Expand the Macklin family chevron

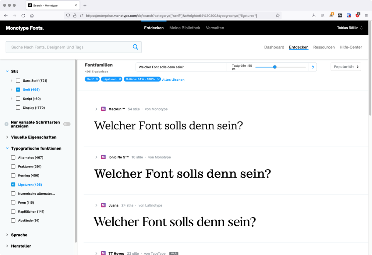point(96,109)
